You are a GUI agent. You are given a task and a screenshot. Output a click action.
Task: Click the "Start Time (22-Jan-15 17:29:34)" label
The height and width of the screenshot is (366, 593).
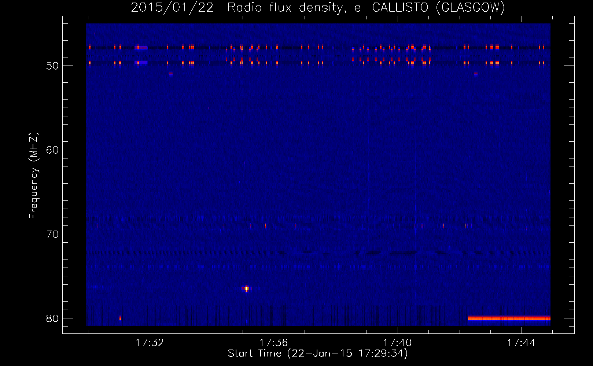318,354
